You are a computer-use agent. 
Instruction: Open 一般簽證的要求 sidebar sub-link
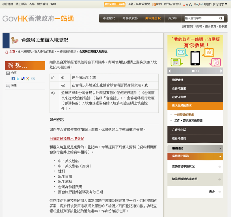tap(184, 115)
